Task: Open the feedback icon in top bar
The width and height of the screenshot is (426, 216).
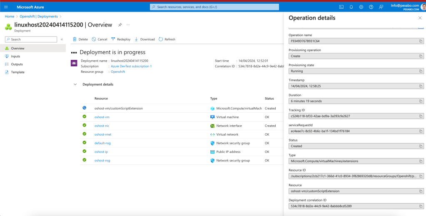Action: pyautogui.click(x=381, y=7)
